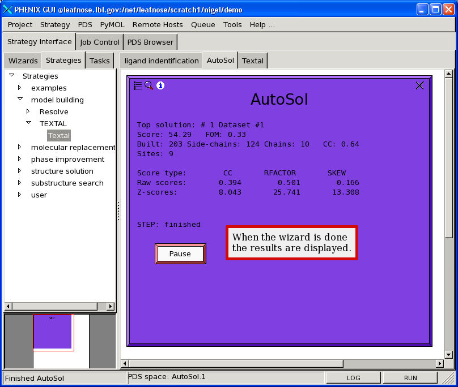Click the list icon in AutoSol panel

pyautogui.click(x=138, y=85)
